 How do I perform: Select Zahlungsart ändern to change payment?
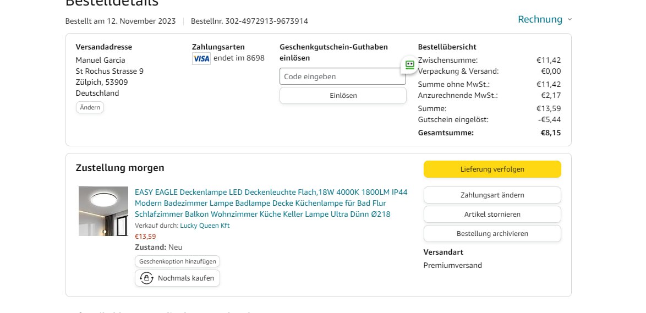point(492,195)
